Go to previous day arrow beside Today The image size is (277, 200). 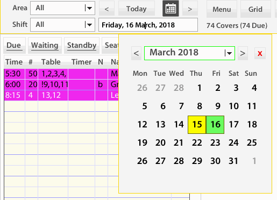click(106, 9)
